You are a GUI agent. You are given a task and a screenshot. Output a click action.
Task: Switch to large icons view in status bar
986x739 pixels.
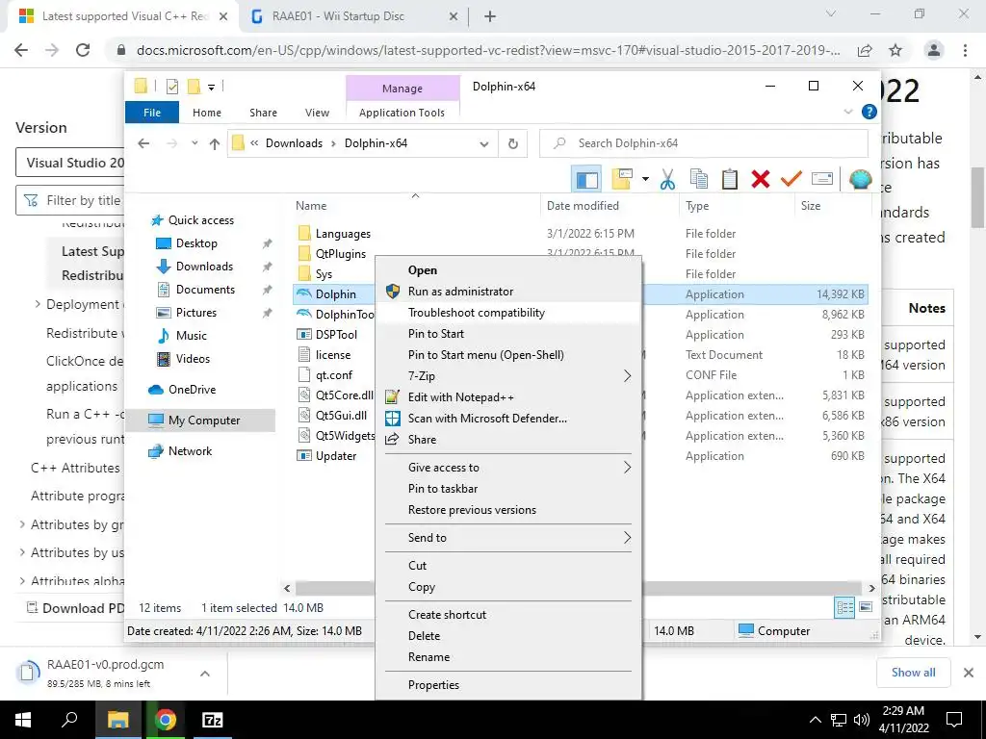[x=866, y=607]
